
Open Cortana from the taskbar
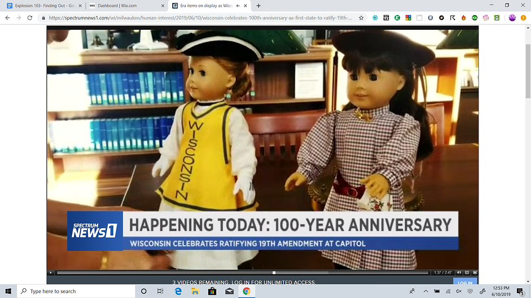[144, 292]
